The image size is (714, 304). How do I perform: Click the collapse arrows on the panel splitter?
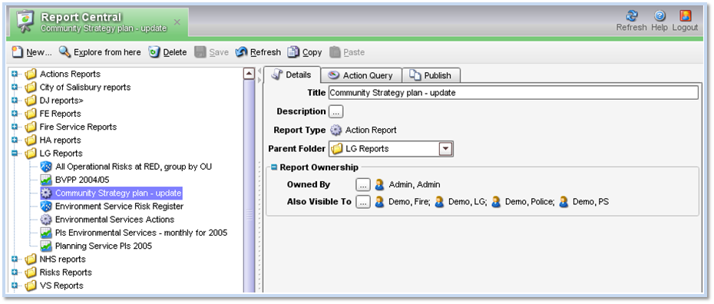click(x=260, y=75)
